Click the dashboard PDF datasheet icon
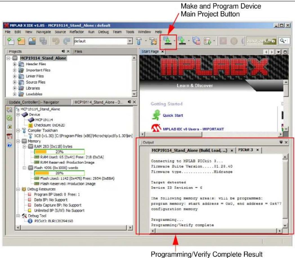 pyautogui.click(x=10, y=136)
